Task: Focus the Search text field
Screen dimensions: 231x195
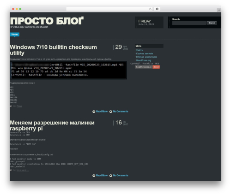Action: pos(189,23)
